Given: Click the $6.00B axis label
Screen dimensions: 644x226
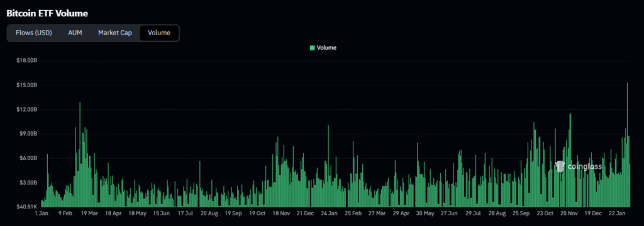Looking at the screenshot, I should pos(28,158).
